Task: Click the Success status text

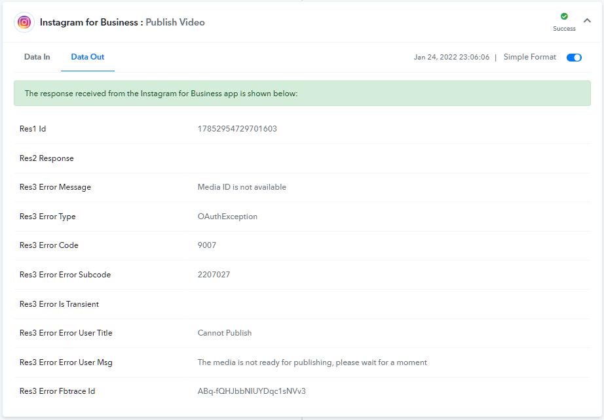Action: pos(564,29)
